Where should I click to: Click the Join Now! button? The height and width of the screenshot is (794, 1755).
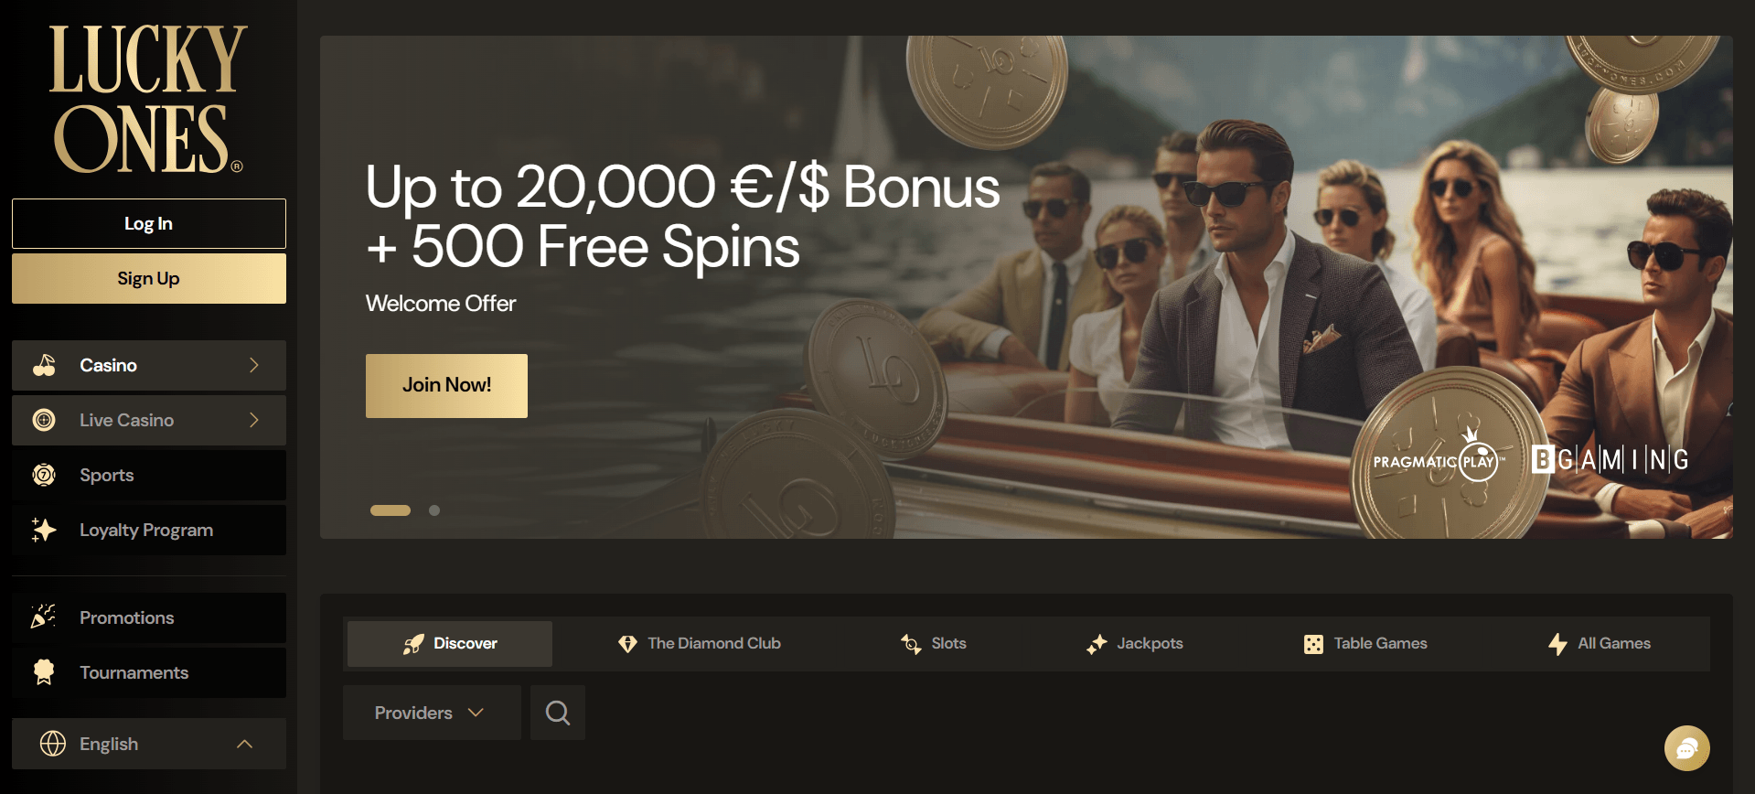click(446, 386)
